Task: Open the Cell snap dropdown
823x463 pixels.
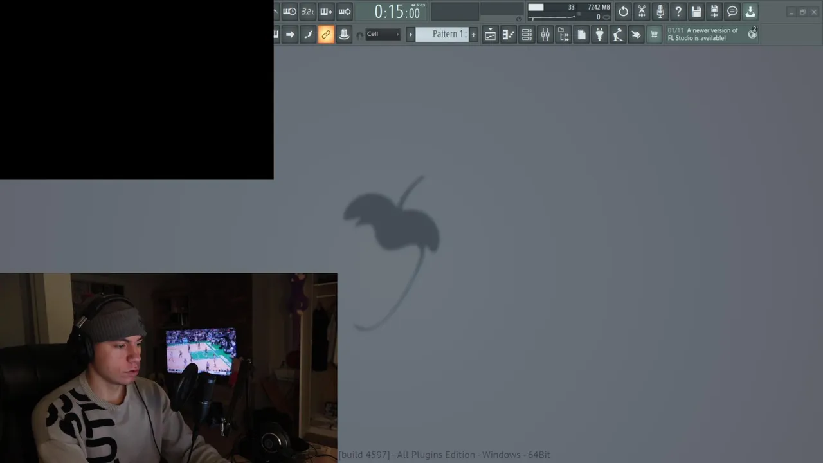Action: point(383,34)
